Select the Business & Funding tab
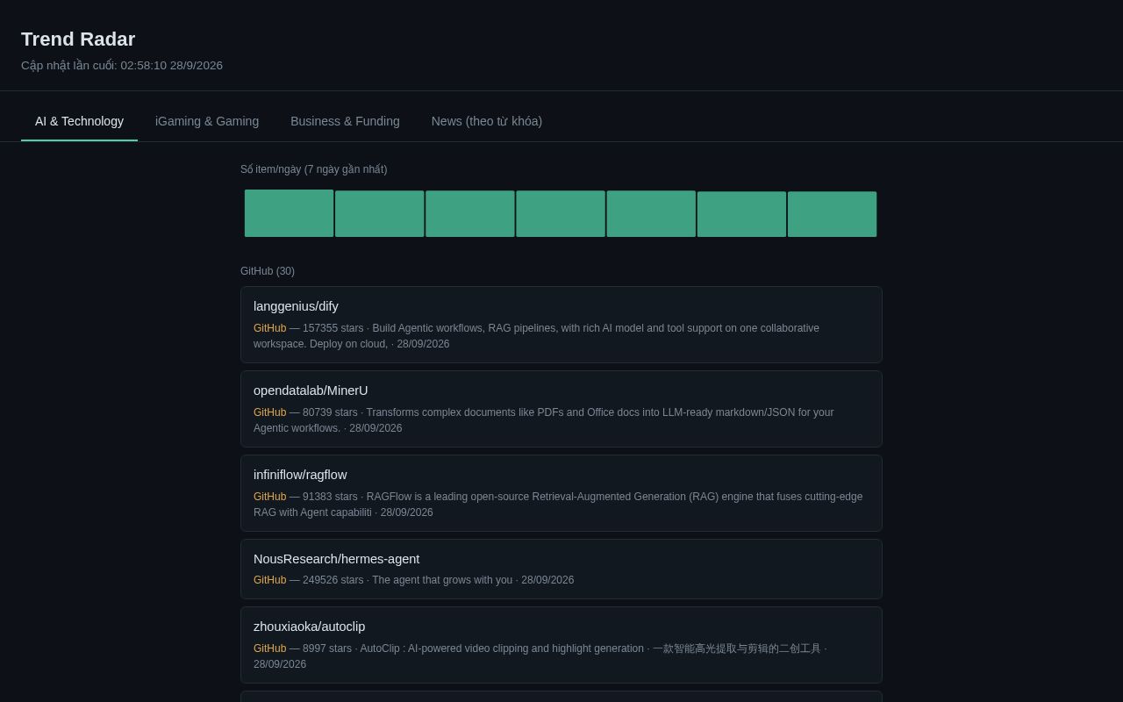This screenshot has width=1123, height=702. (345, 121)
